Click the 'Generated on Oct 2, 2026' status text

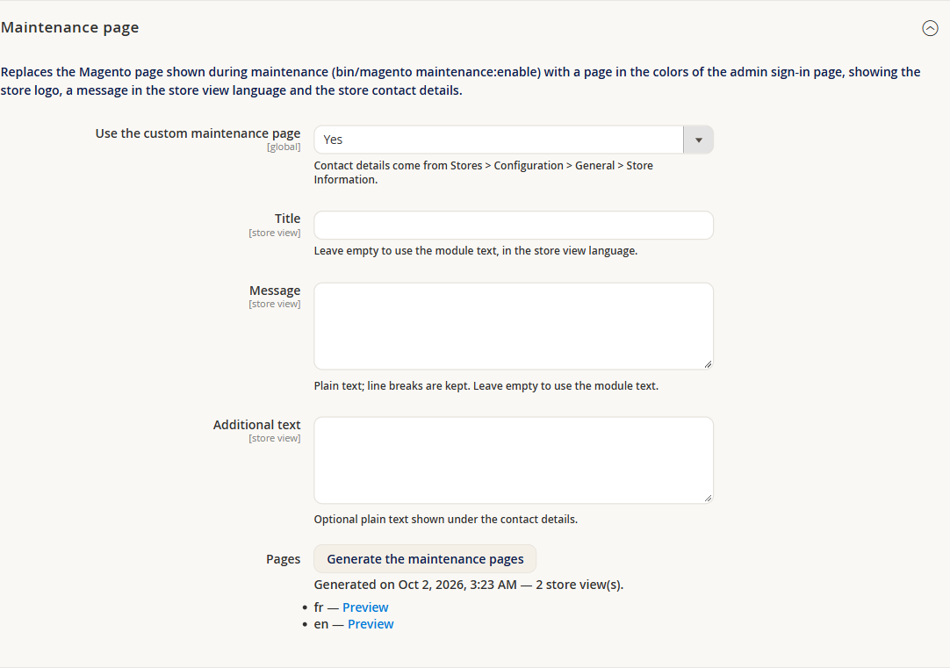click(x=468, y=585)
